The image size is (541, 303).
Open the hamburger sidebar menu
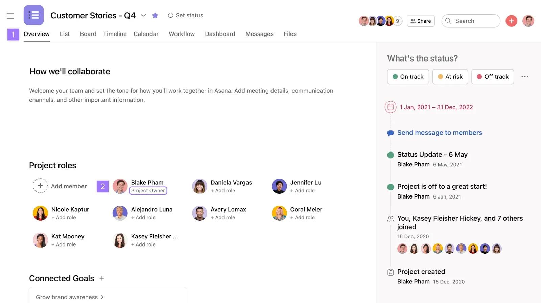[x=10, y=16]
